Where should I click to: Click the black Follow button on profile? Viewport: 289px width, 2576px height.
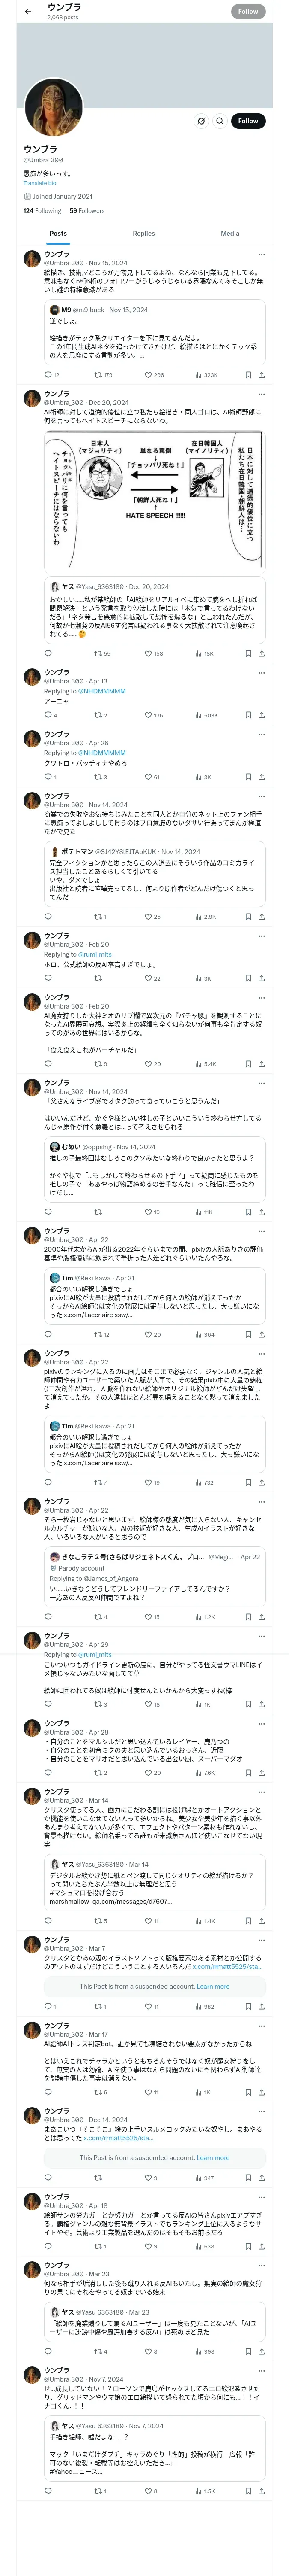tap(247, 121)
